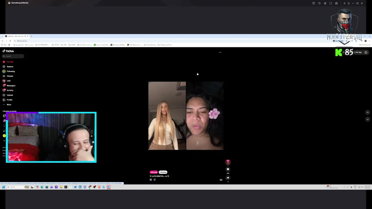Like the live video with heart icon
The height and width of the screenshot is (209, 372).
[228, 169]
